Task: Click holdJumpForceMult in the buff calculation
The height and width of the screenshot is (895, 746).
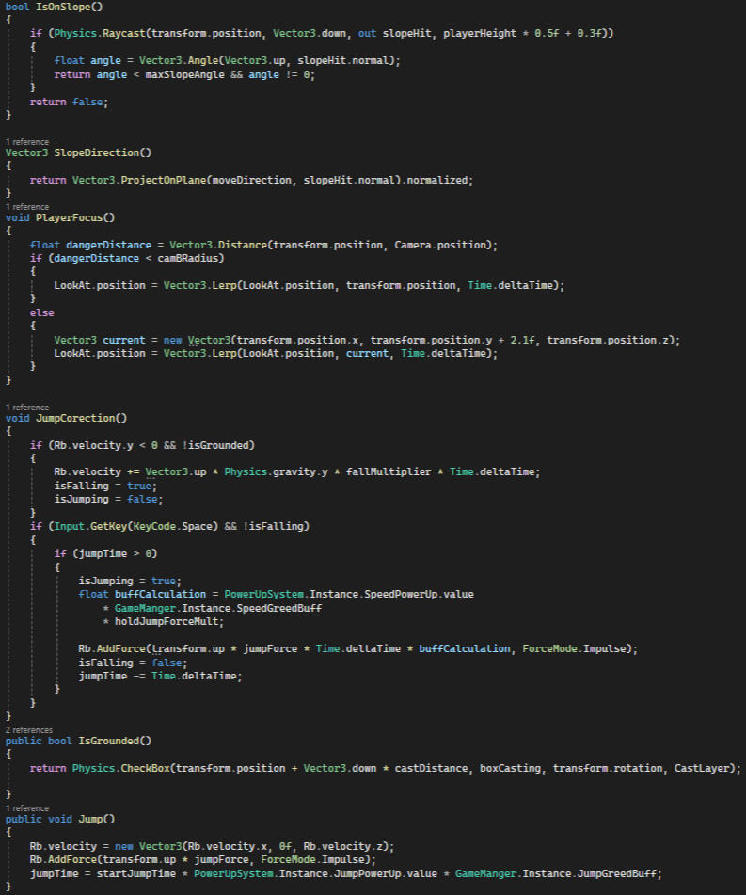Action: pyautogui.click(x=169, y=621)
